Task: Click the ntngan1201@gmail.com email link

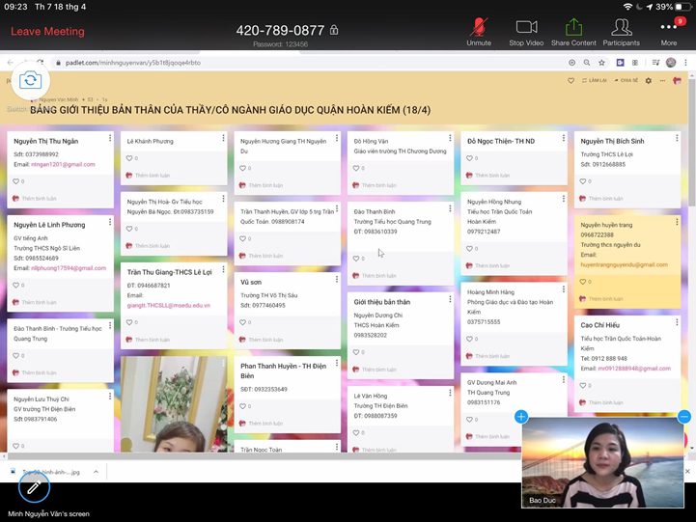Action: pyautogui.click(x=63, y=164)
